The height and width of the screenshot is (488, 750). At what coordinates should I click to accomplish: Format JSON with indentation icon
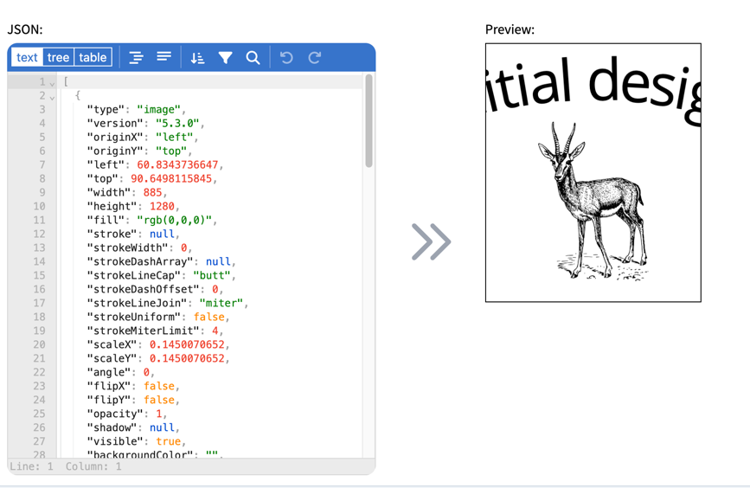pyautogui.click(x=137, y=57)
